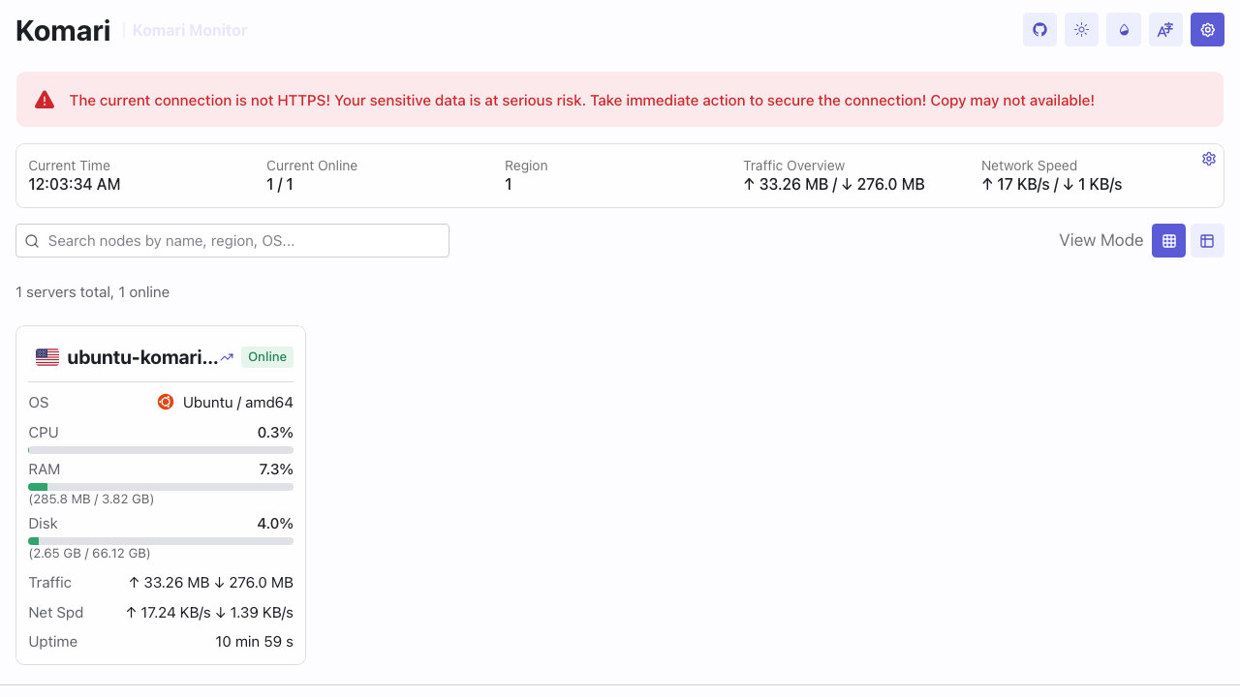Click the Traffic Overview statistic
The image size is (1240, 697).
click(834, 175)
